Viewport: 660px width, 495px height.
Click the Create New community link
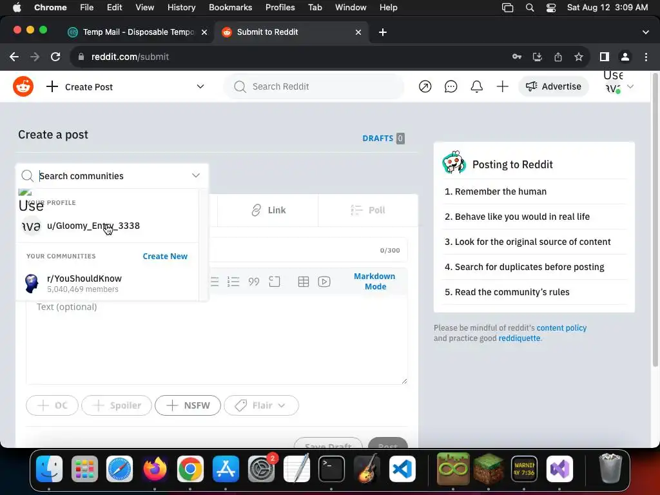tap(165, 257)
